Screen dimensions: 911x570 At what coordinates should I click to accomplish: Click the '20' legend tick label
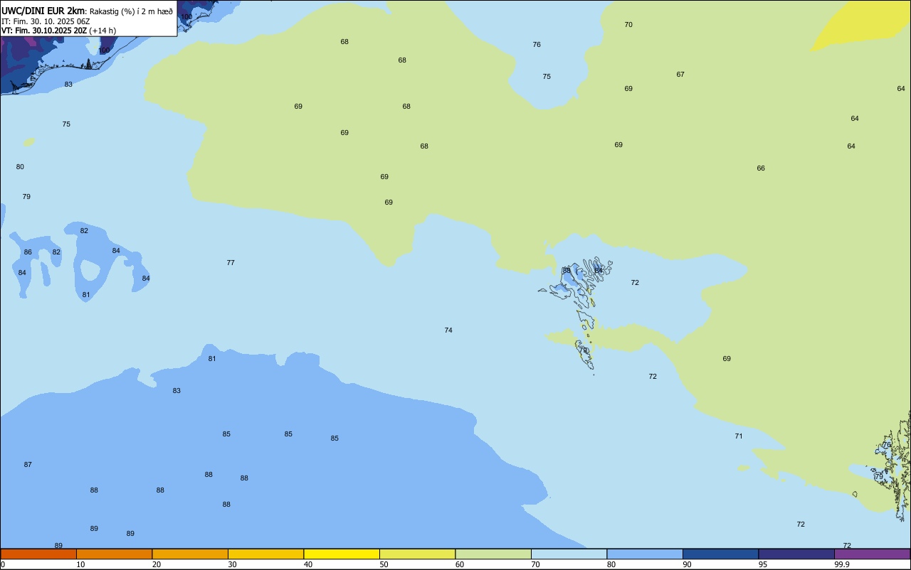(157, 564)
